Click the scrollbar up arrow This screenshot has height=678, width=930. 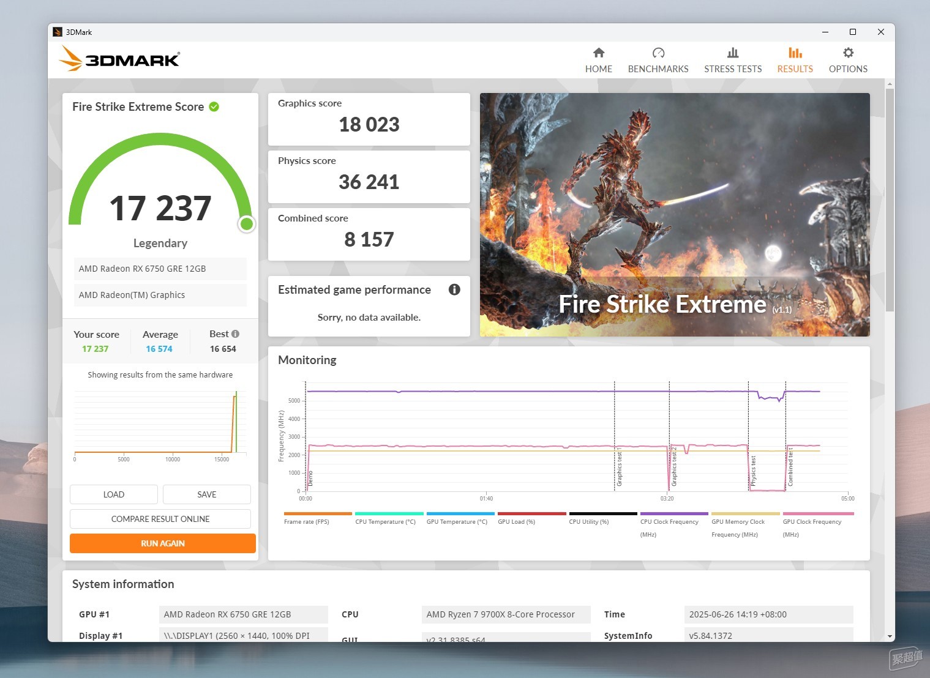(x=890, y=83)
